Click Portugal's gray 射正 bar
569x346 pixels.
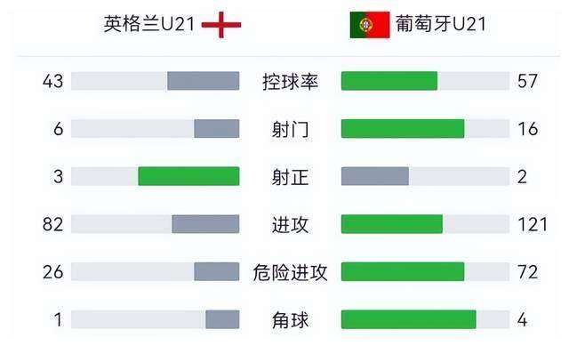point(375,176)
